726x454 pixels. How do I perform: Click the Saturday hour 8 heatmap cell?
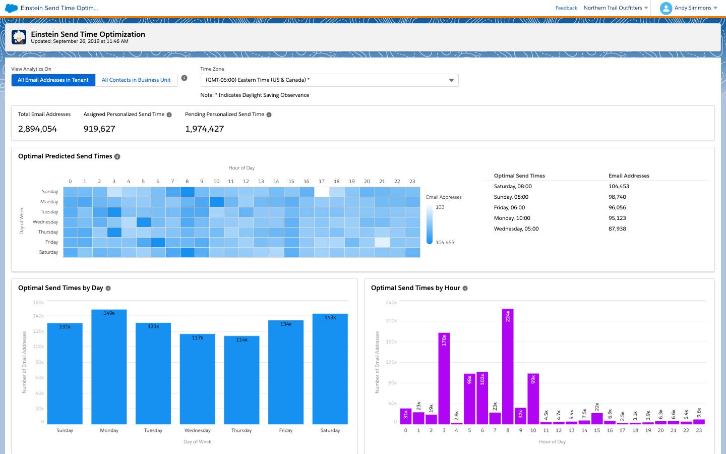(187, 252)
